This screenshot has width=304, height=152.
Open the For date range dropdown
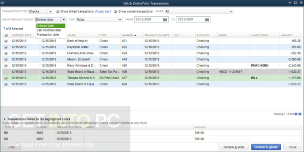coord(120,19)
